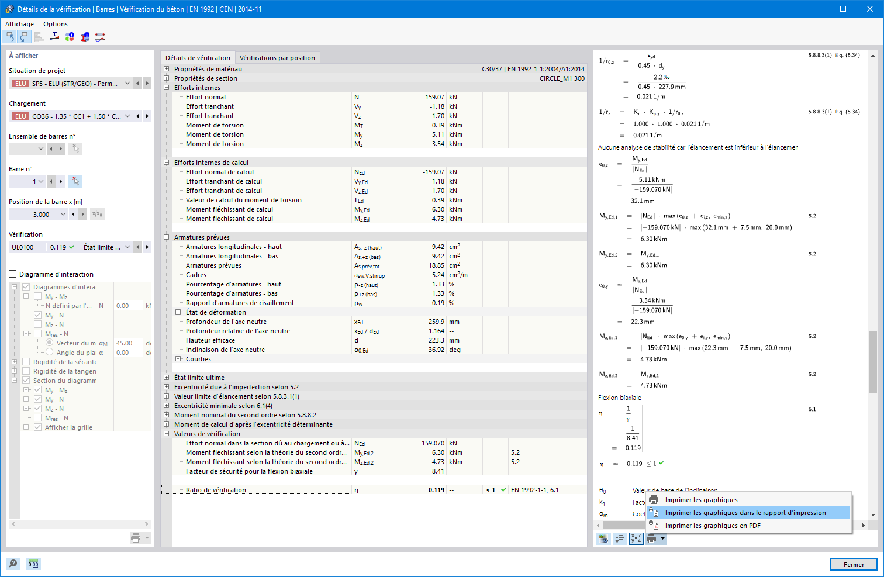
Task: Open the Barre n° dropdown
Action: (x=41, y=182)
